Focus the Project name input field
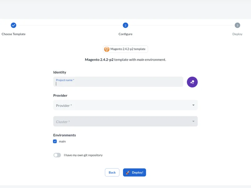 (118, 82)
